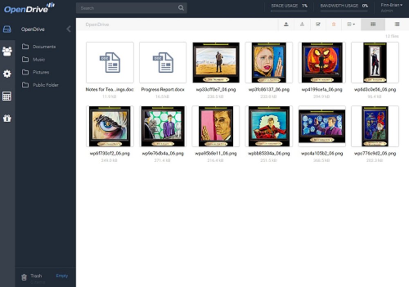Click the Trash bin icon

click(x=24, y=277)
